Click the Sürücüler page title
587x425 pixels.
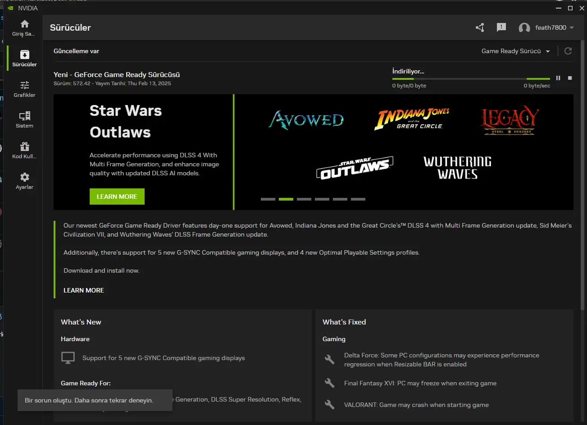(70, 27)
